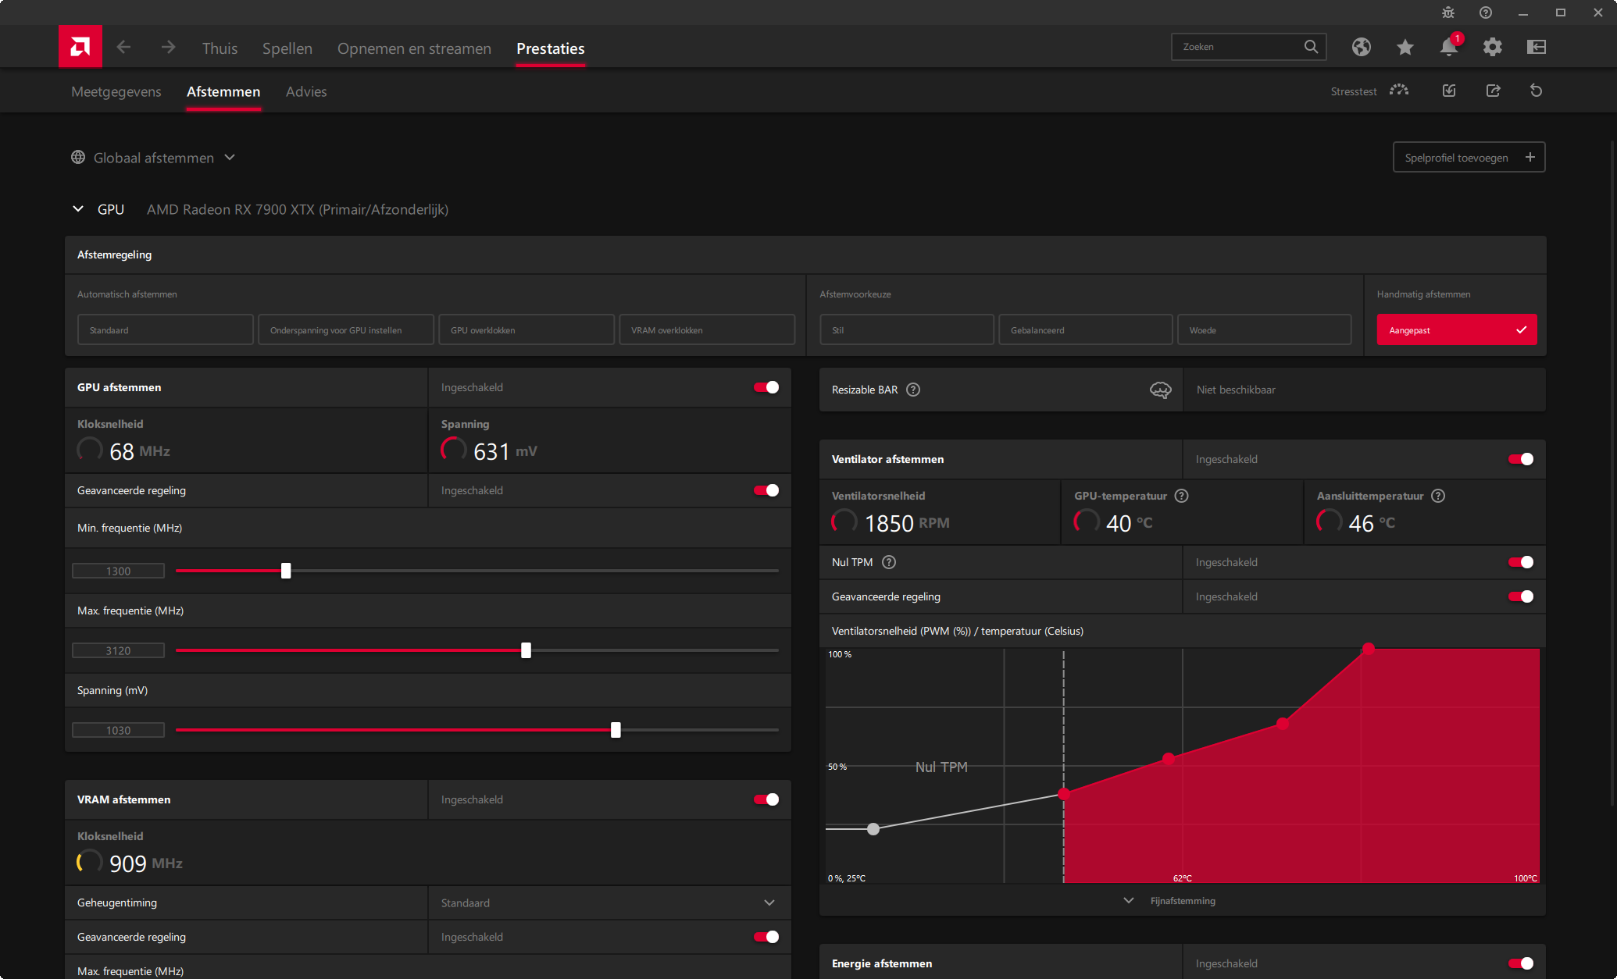Open the web browser globe icon
This screenshot has width=1617, height=979.
pyautogui.click(x=1361, y=47)
